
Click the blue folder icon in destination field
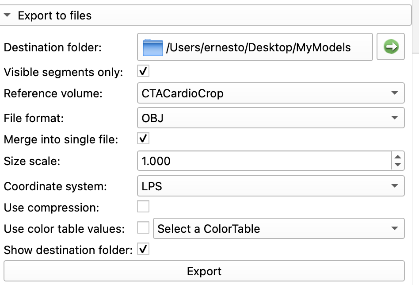point(153,47)
